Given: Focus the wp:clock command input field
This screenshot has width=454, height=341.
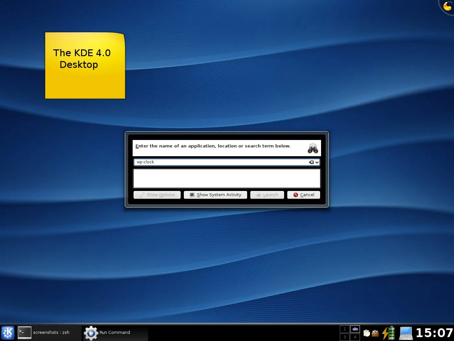Looking at the screenshot, I should (221, 162).
